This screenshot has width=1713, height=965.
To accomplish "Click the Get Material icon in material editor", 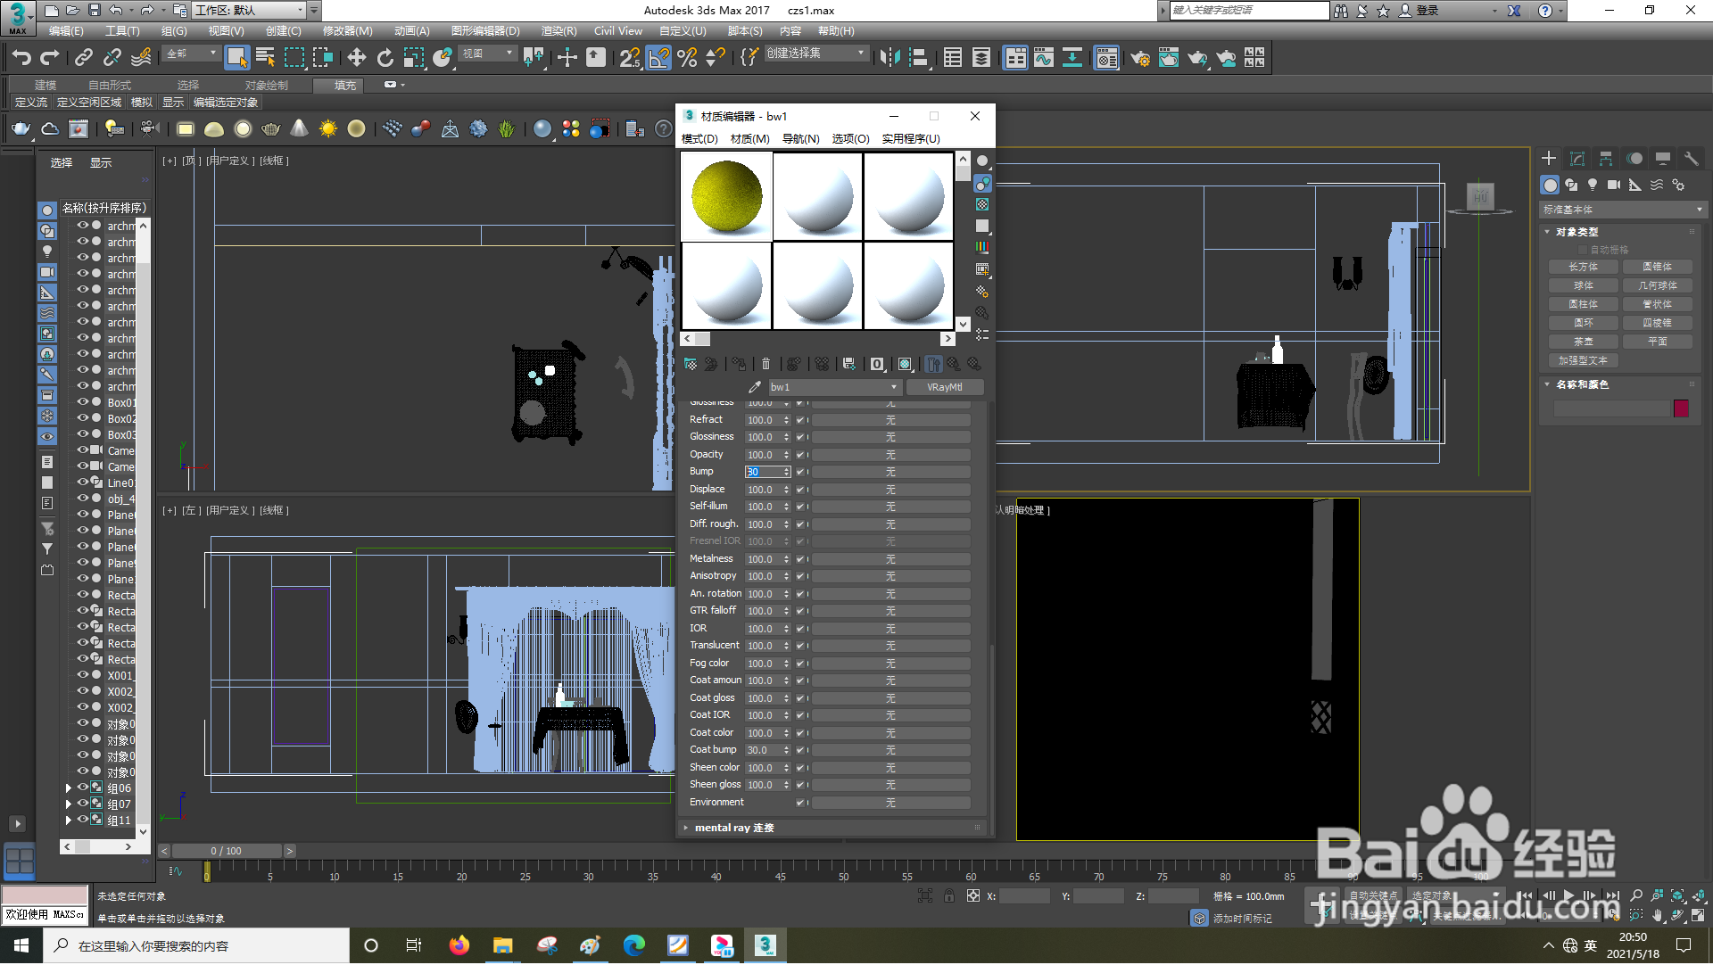I will point(691,364).
